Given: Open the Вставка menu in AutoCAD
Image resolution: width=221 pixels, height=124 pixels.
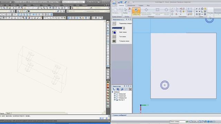Looking at the screenshot, I should click(x=13, y=5).
